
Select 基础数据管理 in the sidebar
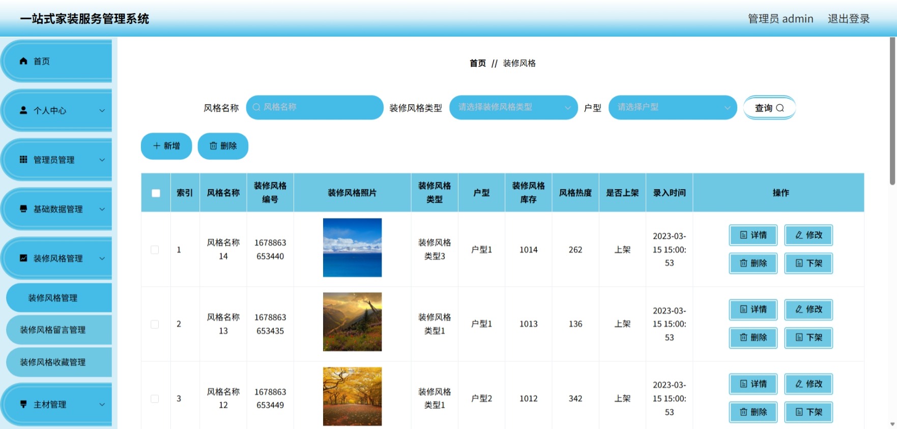(x=56, y=209)
